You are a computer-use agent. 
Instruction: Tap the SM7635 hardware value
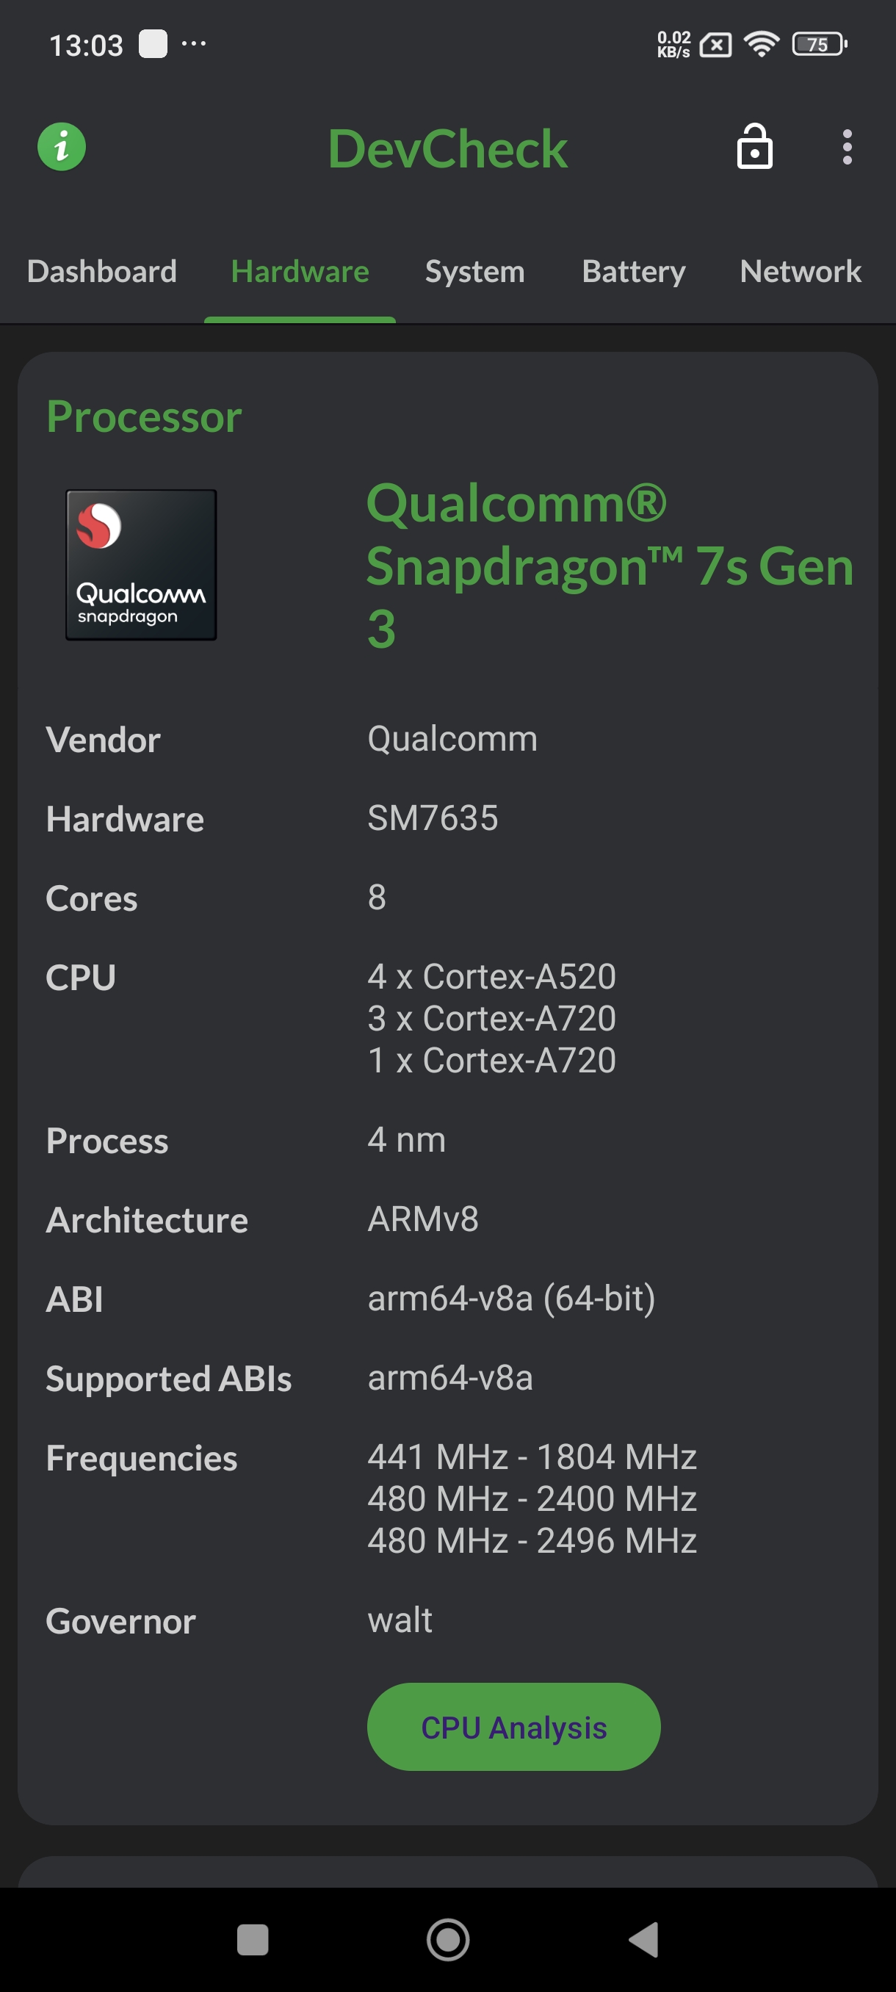point(433,818)
